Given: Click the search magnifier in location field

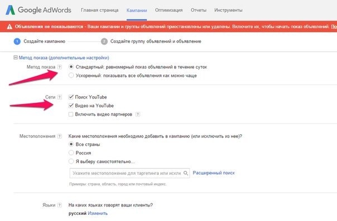Looking at the screenshot, I should tap(186, 173).
